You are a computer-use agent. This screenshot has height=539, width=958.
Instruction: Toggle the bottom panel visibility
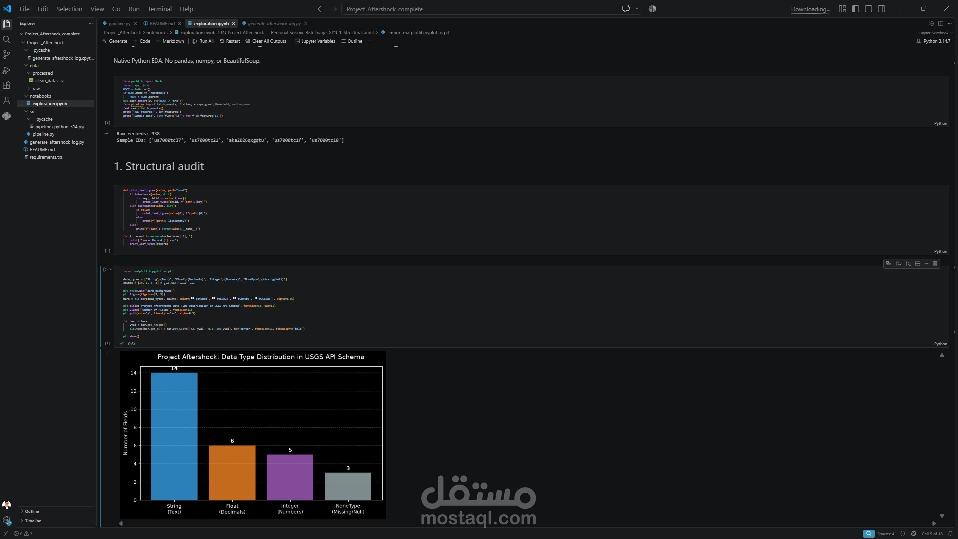click(868, 9)
